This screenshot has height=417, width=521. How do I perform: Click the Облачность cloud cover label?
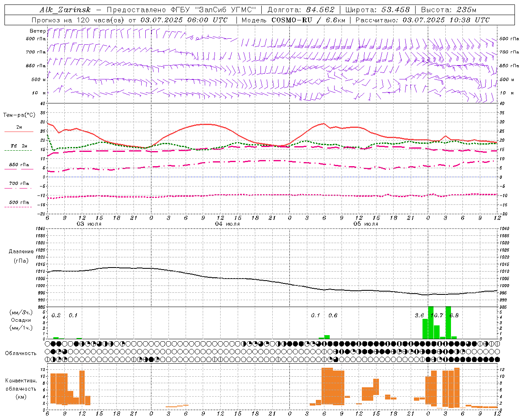(21, 353)
